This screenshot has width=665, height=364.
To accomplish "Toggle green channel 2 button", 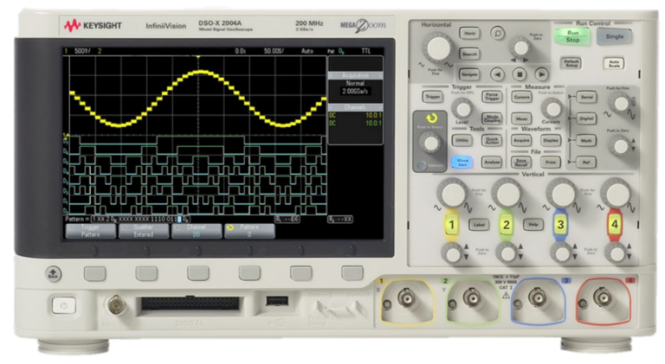I will point(507,224).
